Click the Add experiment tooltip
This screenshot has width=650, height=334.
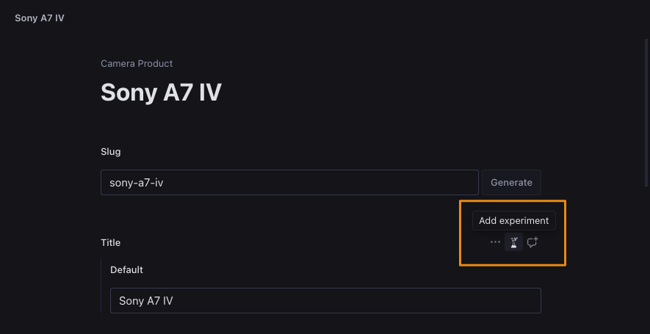(514, 220)
